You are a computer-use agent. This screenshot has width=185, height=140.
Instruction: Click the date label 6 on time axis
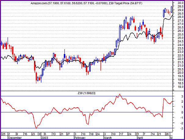45,134
